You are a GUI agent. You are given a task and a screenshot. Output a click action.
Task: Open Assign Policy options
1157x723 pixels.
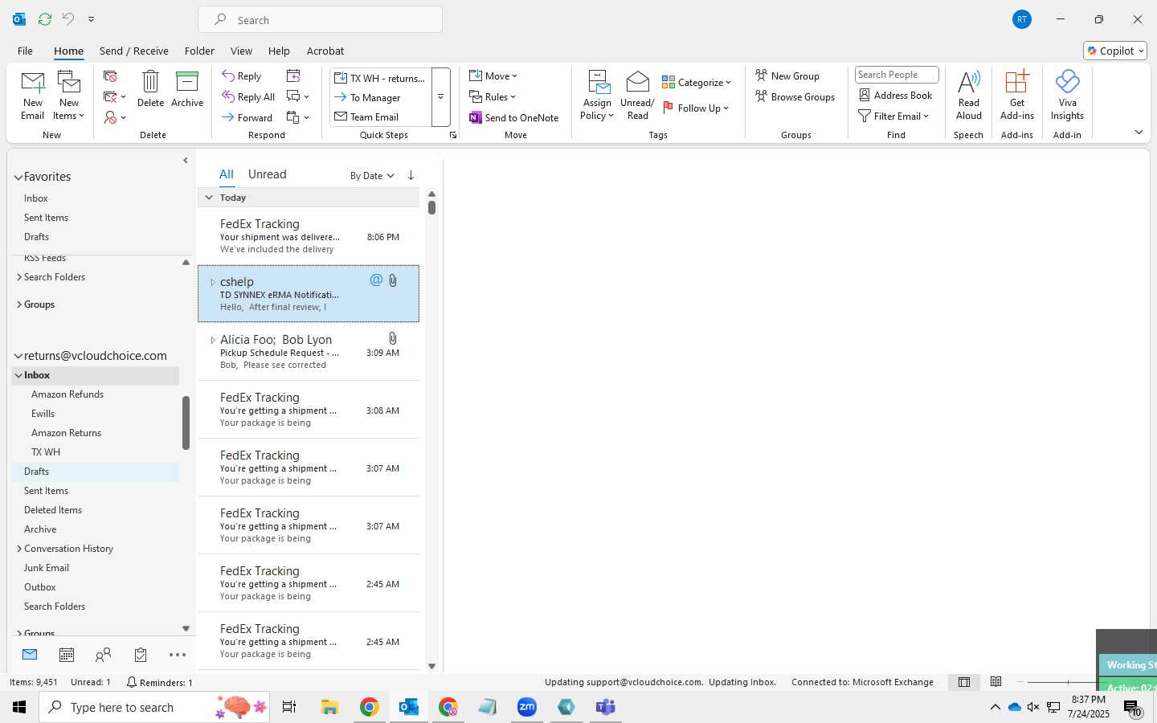pos(597,96)
